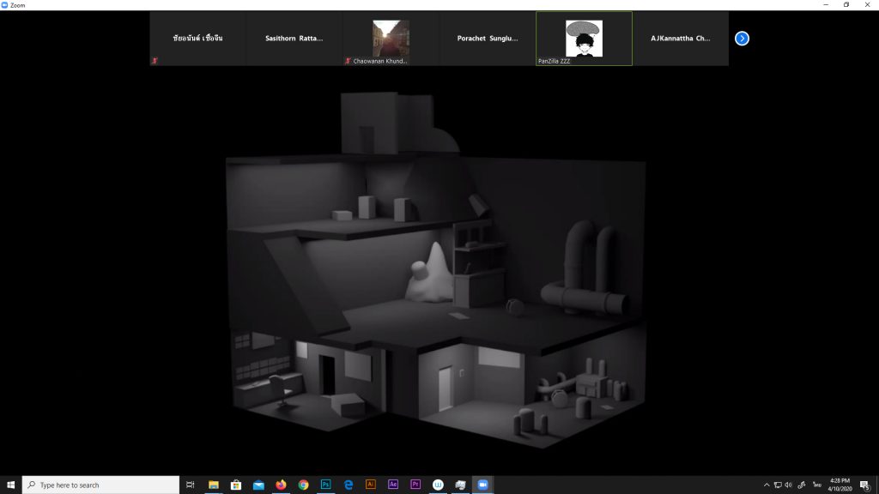Open the notification center icon
The height and width of the screenshot is (494, 879).
tap(864, 485)
